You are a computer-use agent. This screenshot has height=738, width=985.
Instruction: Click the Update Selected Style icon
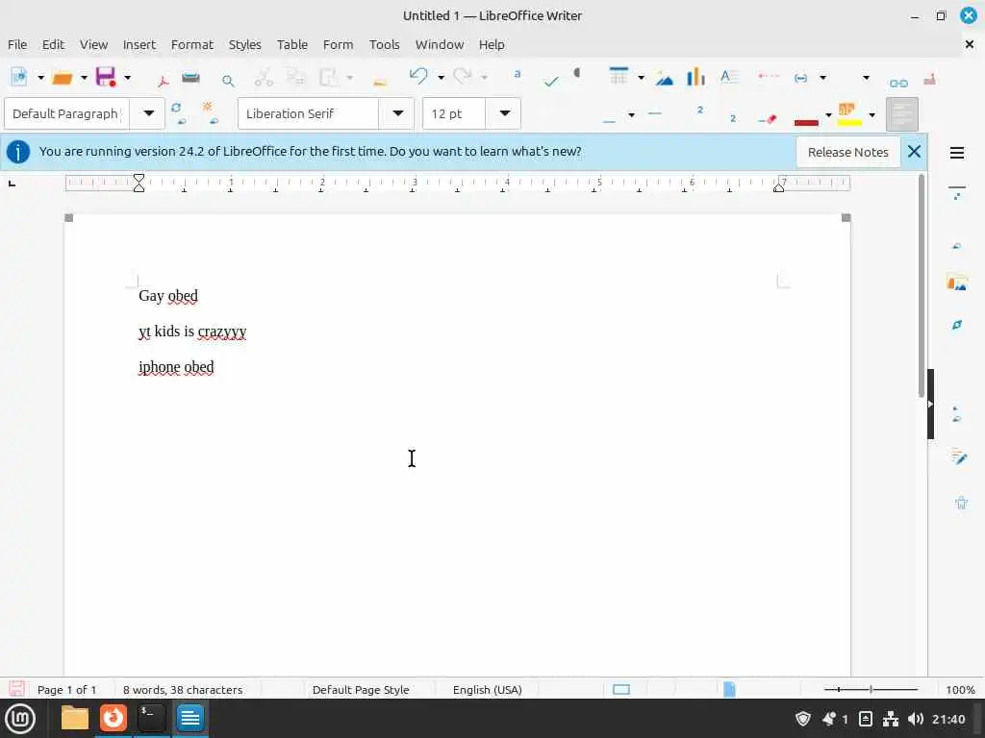pyautogui.click(x=178, y=113)
